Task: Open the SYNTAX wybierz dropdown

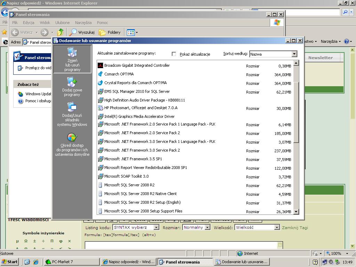Action: point(156,227)
